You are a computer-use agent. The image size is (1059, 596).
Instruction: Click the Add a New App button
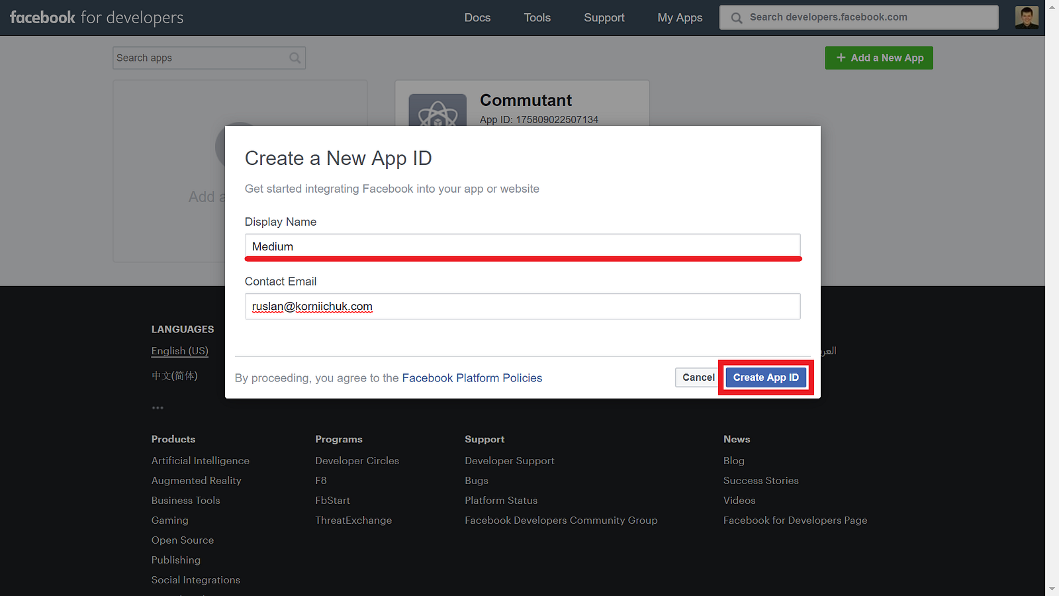point(879,58)
